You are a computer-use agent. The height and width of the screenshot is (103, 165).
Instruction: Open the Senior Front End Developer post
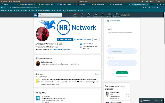(x=70, y=81)
